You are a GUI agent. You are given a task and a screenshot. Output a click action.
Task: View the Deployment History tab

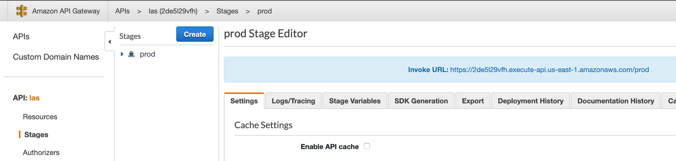pyautogui.click(x=530, y=101)
